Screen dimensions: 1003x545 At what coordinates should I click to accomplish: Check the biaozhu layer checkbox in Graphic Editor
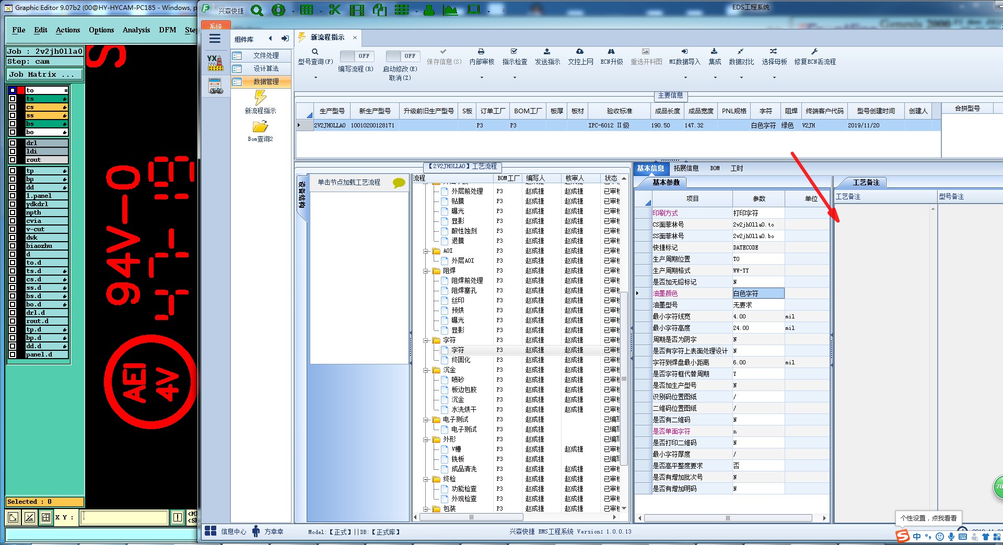coord(13,246)
